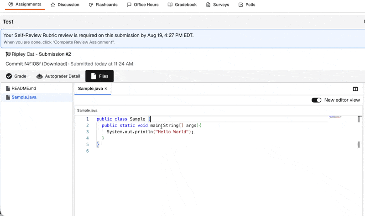
Task: Click the Surveys document icon
Action: 209,5
